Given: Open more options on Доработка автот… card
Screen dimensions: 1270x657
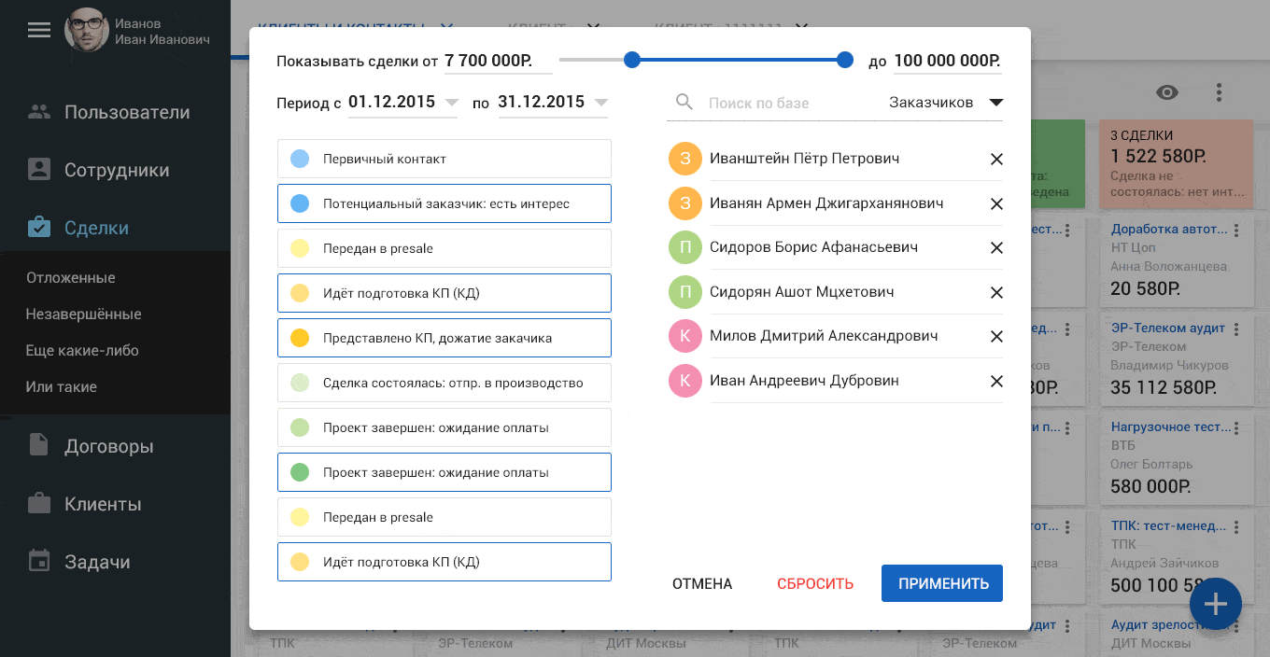Looking at the screenshot, I should point(1238,231).
